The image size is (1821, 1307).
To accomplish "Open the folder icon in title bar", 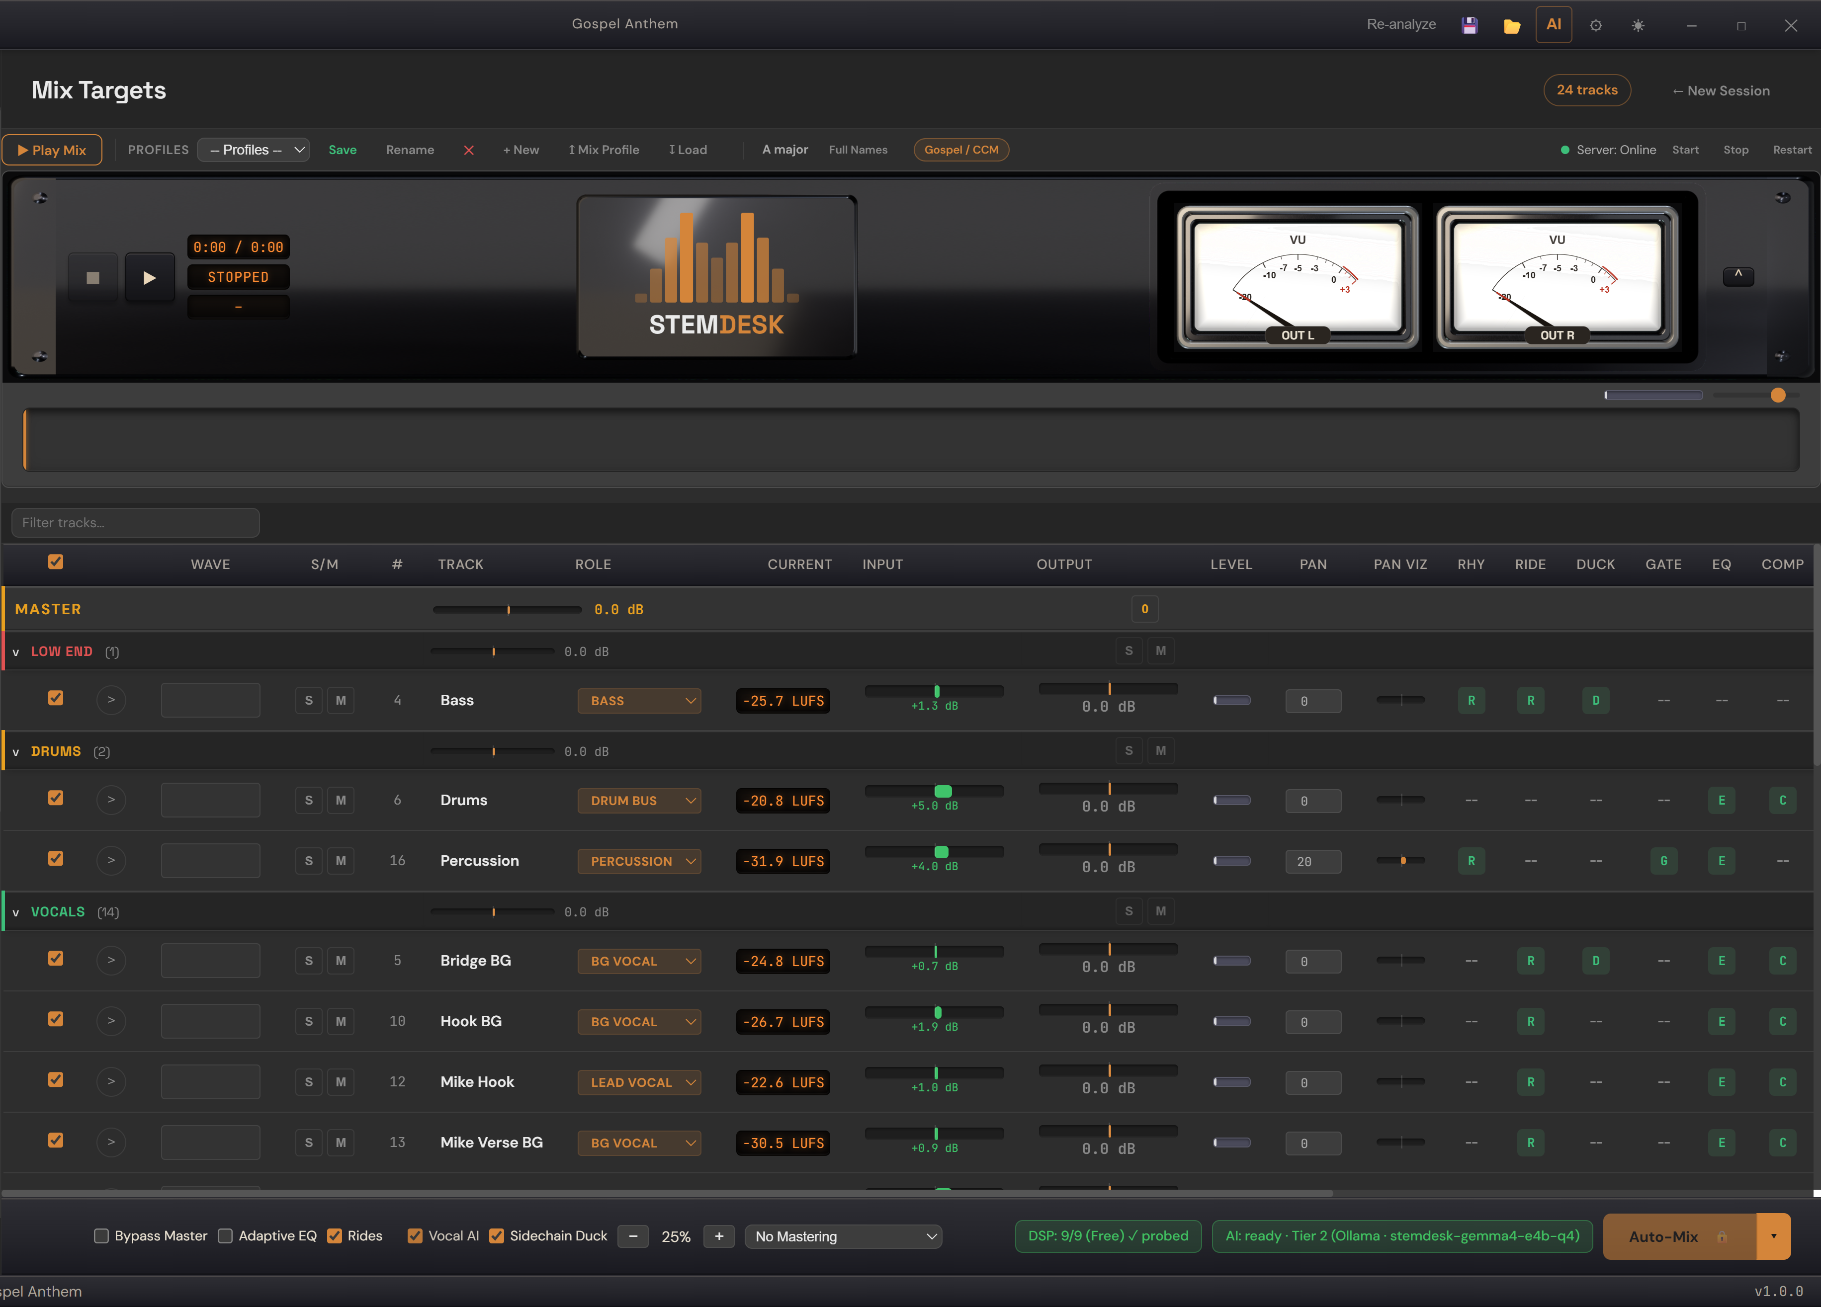I will coord(1511,26).
